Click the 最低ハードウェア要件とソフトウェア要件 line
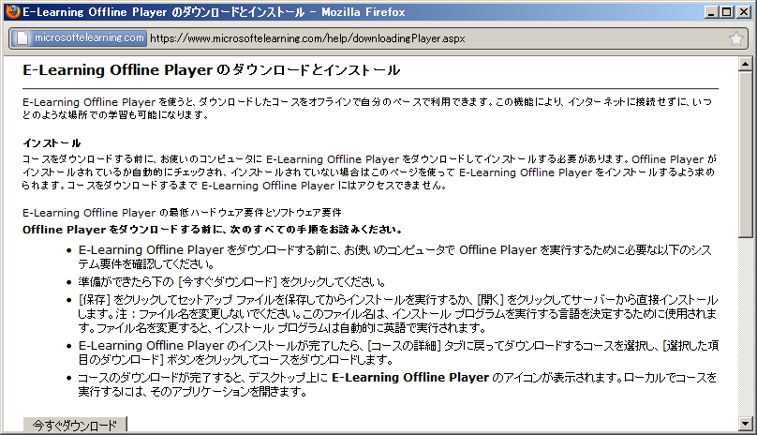 [181, 212]
